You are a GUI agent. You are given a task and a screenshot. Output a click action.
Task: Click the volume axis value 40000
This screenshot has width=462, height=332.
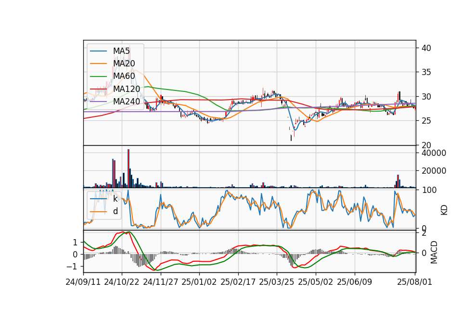point(434,153)
